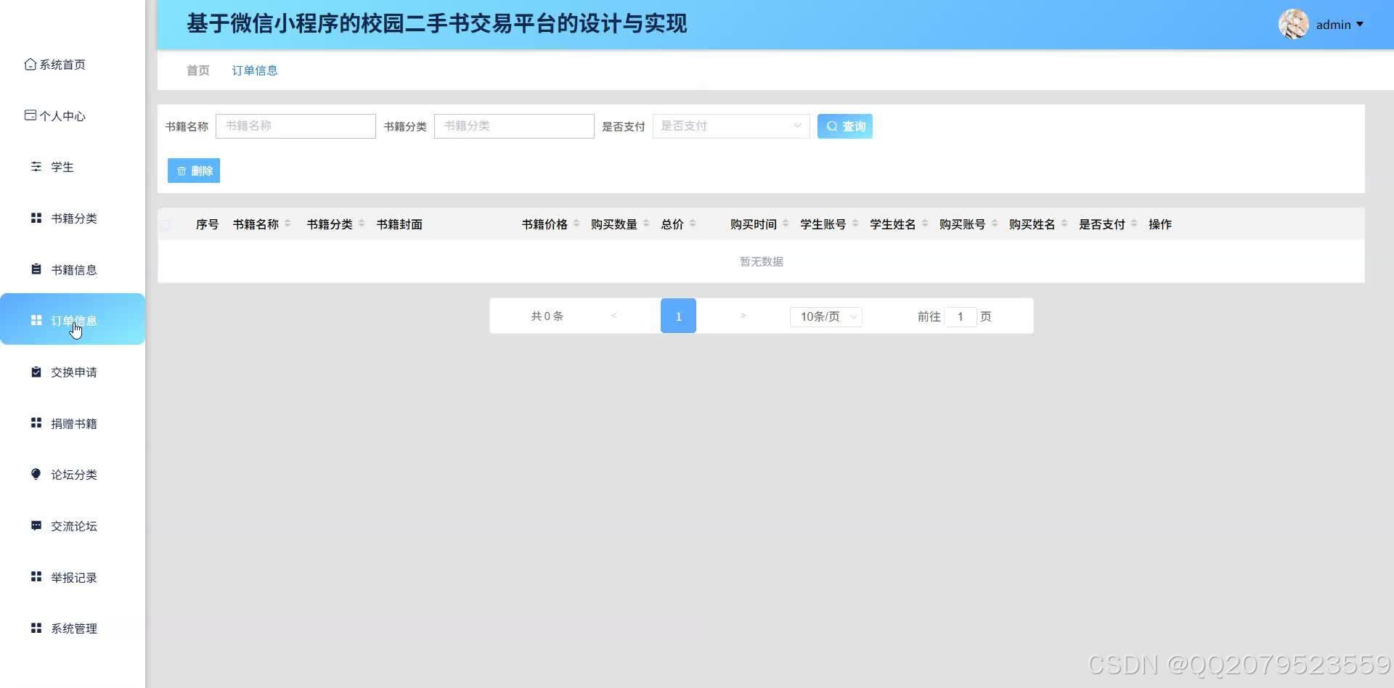The width and height of the screenshot is (1394, 688).
Task: Sort by 书籍名称 column arrows
Action: pos(288,224)
